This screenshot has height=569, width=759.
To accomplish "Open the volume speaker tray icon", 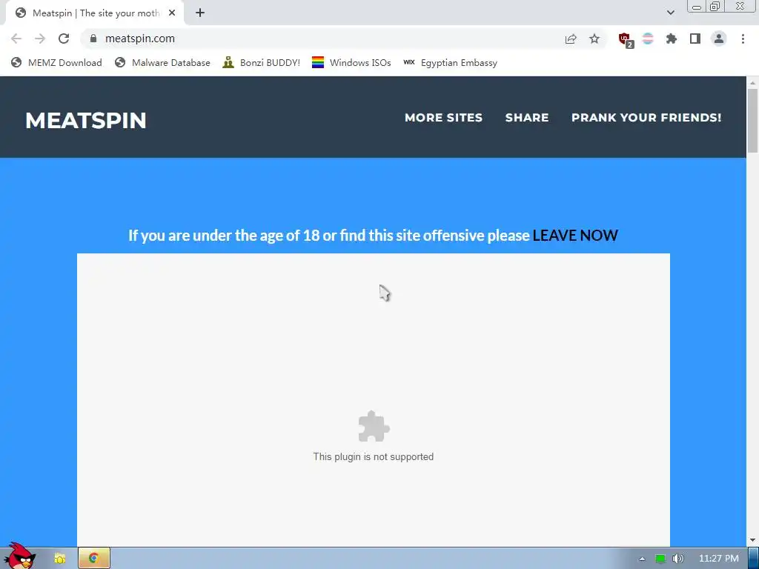I will click(x=677, y=559).
